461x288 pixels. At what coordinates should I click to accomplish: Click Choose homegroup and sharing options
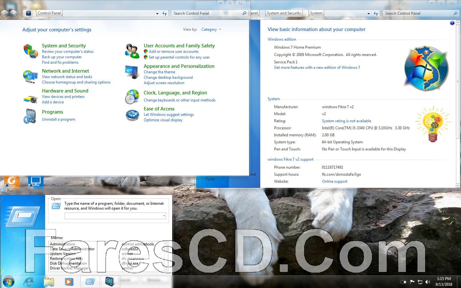point(76,82)
